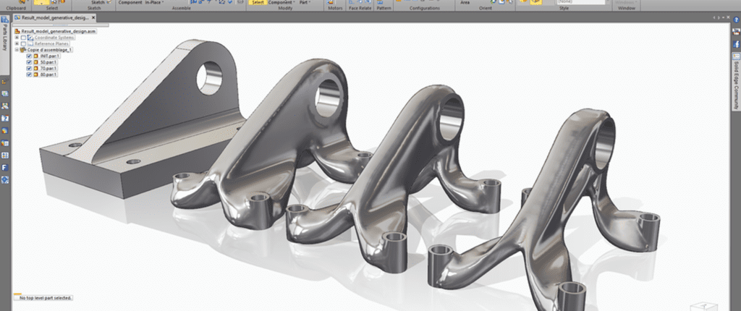Click the document tabs scroll-left arrow
Viewport: 741px width, 311px height.
coord(714,17)
